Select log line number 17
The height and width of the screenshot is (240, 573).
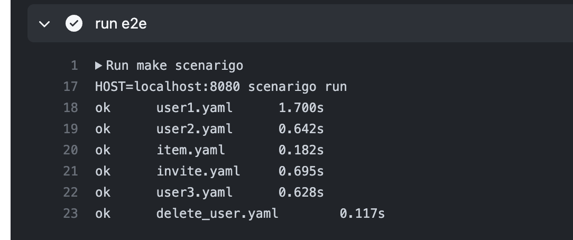coord(70,87)
